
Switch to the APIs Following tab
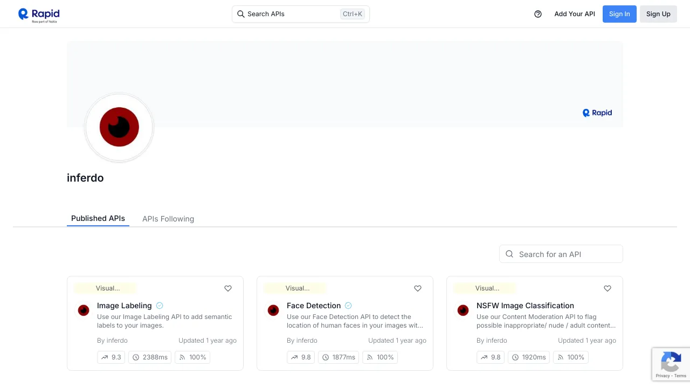[x=168, y=219]
